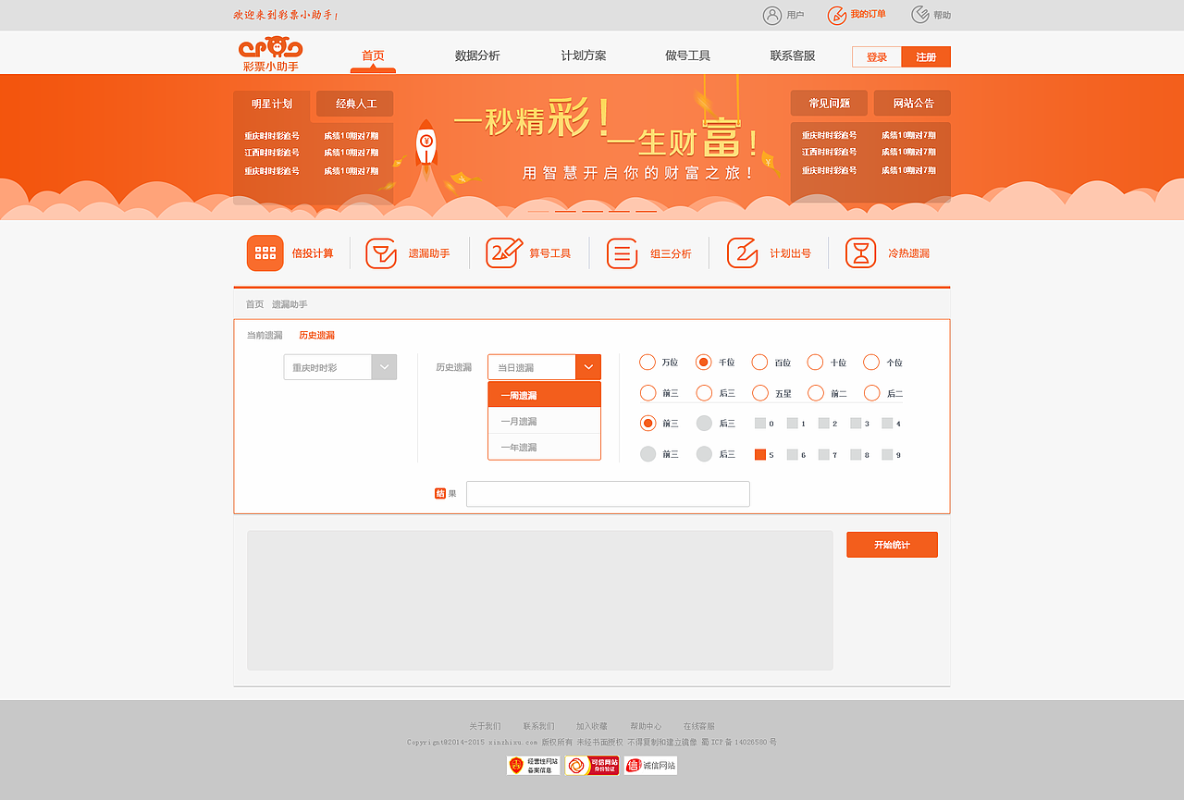The width and height of the screenshot is (1184, 800).
Task: Open 关于我们 footer link
Action: tap(485, 726)
